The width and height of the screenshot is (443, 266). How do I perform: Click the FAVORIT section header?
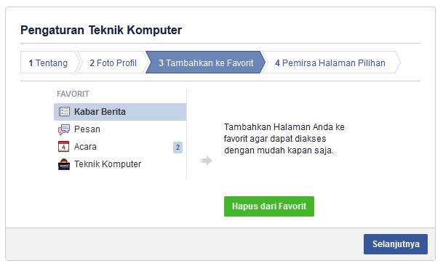coord(73,94)
